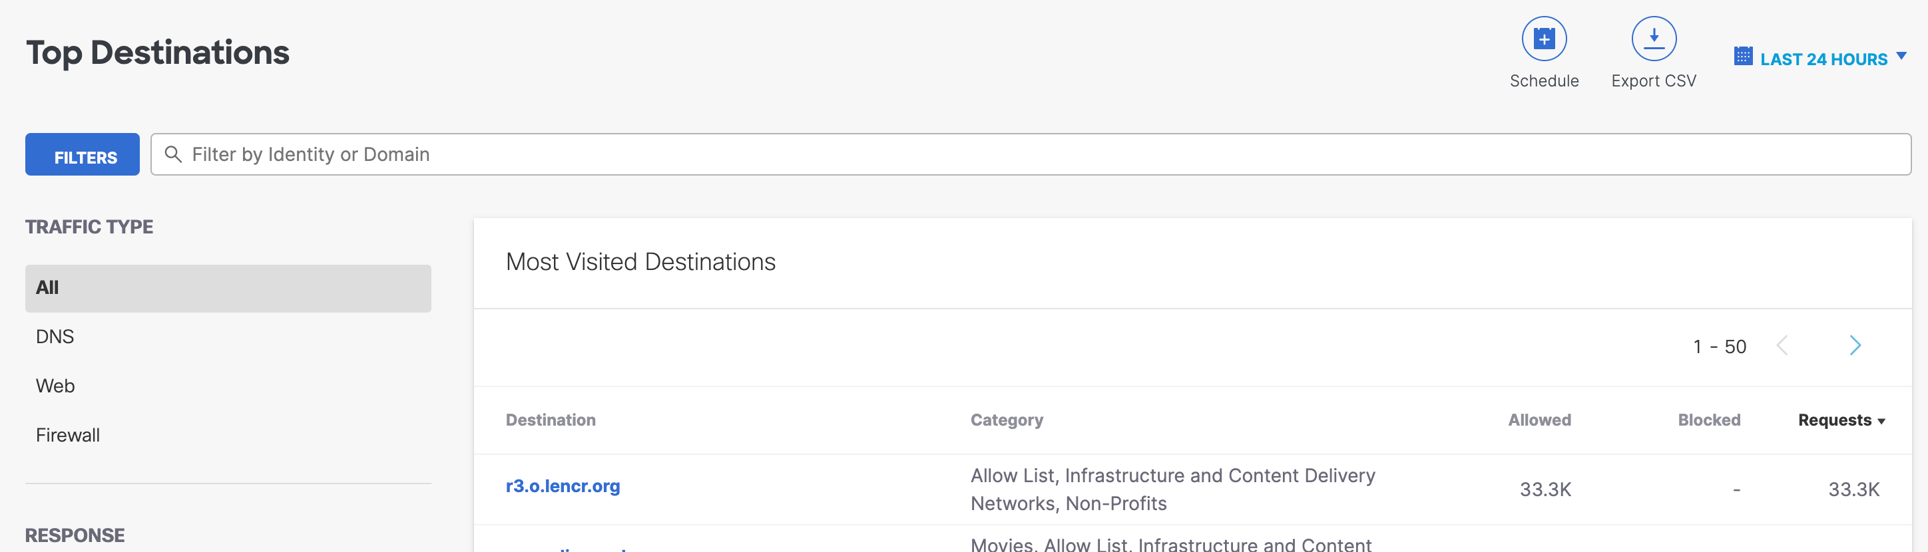Click the calendar icon beside Last 24 Hours
This screenshot has height=552, width=1928.
[1743, 56]
